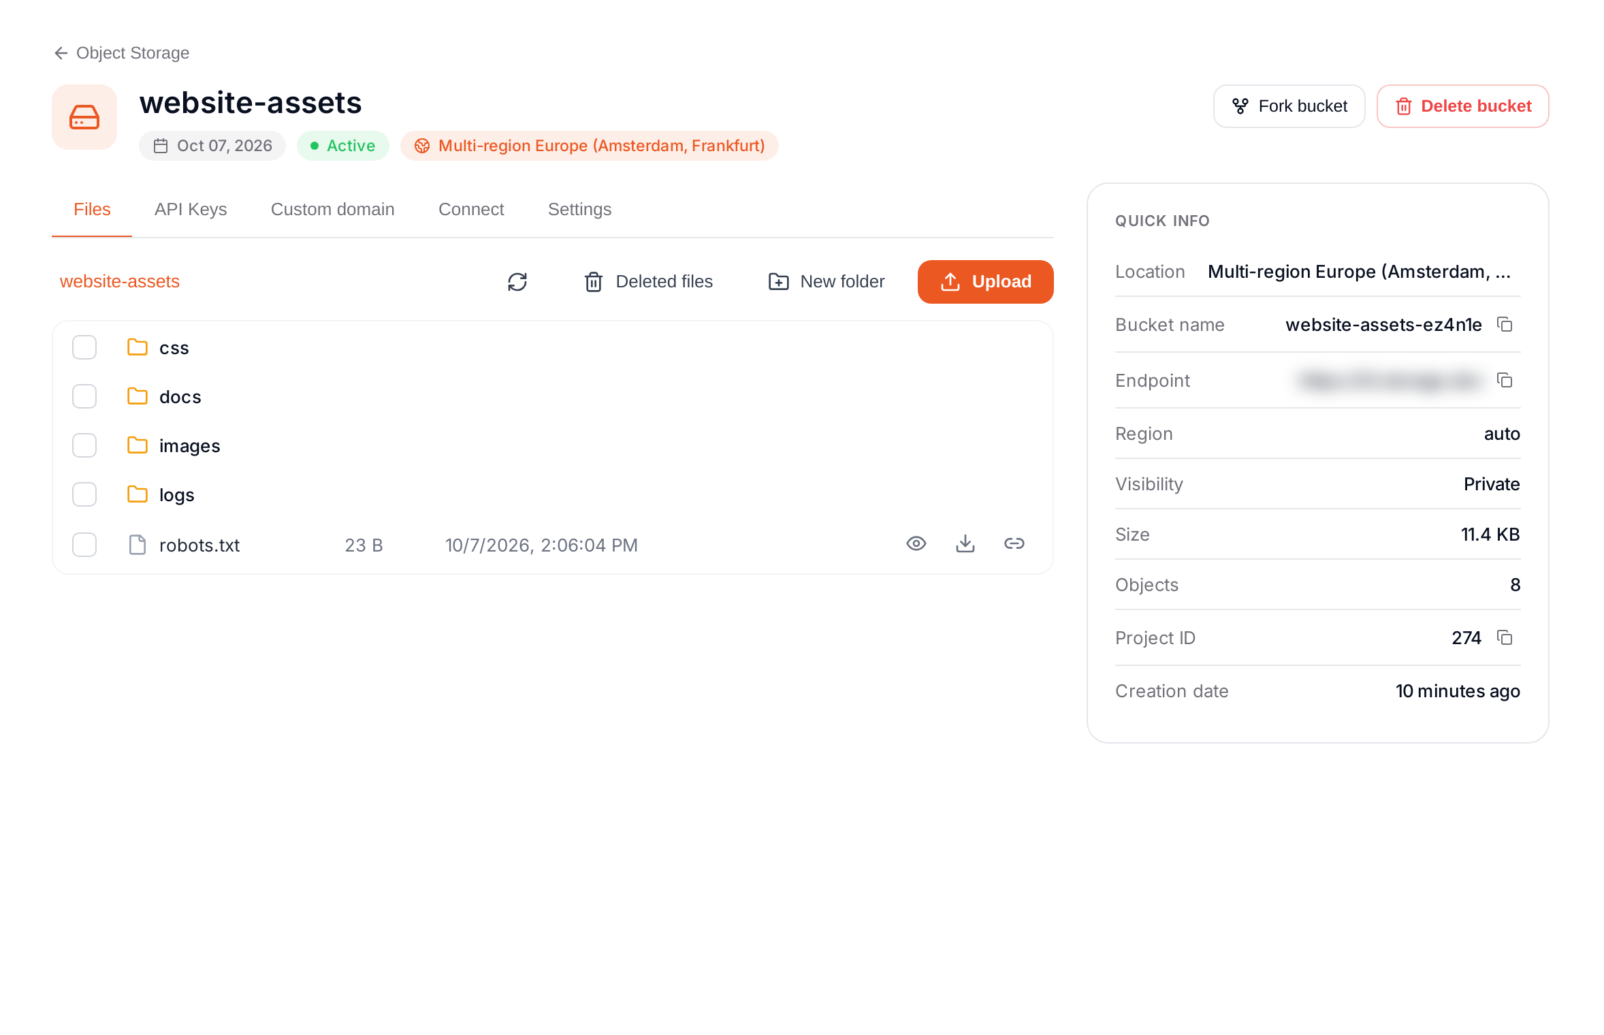Click the truncated Location value in Quick Info
1604x1035 pixels.
click(x=1359, y=272)
